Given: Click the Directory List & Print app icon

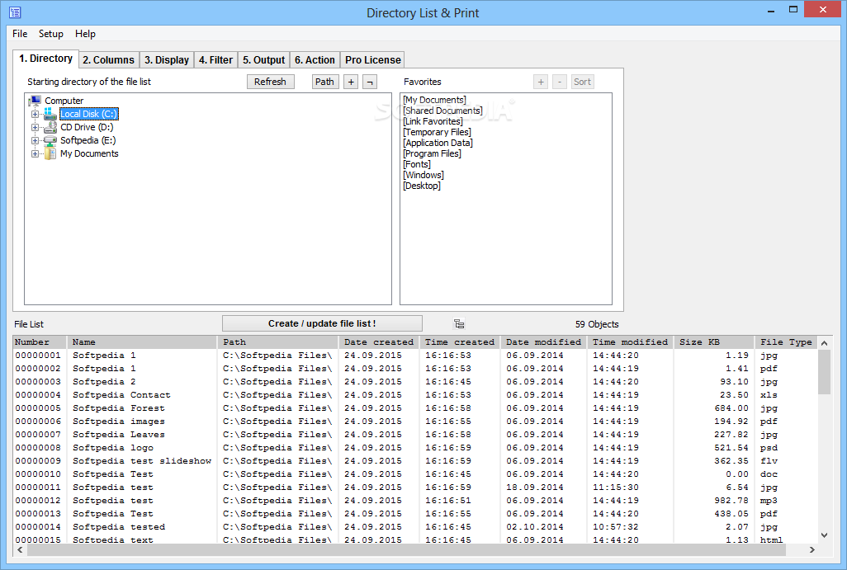Looking at the screenshot, I should (x=15, y=12).
